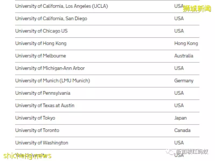
Task: Open University of Texas at Austin
Action: (45, 105)
